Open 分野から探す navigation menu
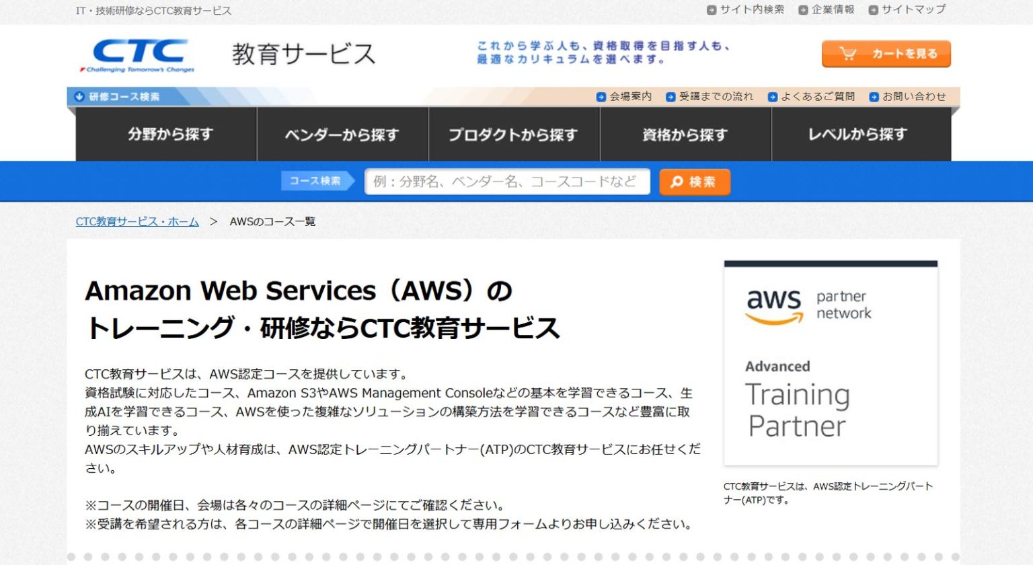The width and height of the screenshot is (1033, 565). point(165,134)
